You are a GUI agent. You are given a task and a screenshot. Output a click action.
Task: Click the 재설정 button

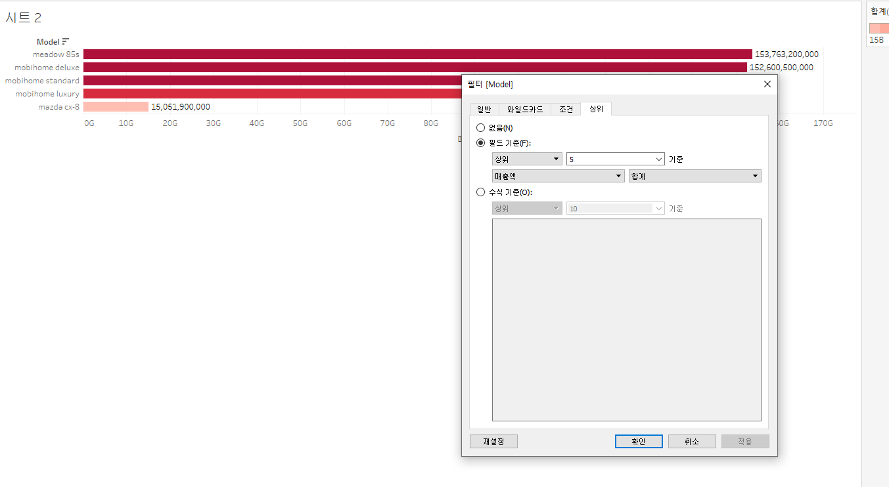[493, 442]
